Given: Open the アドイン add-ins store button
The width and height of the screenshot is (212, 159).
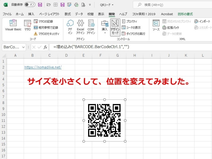Looking at the screenshot, I should point(70,27).
